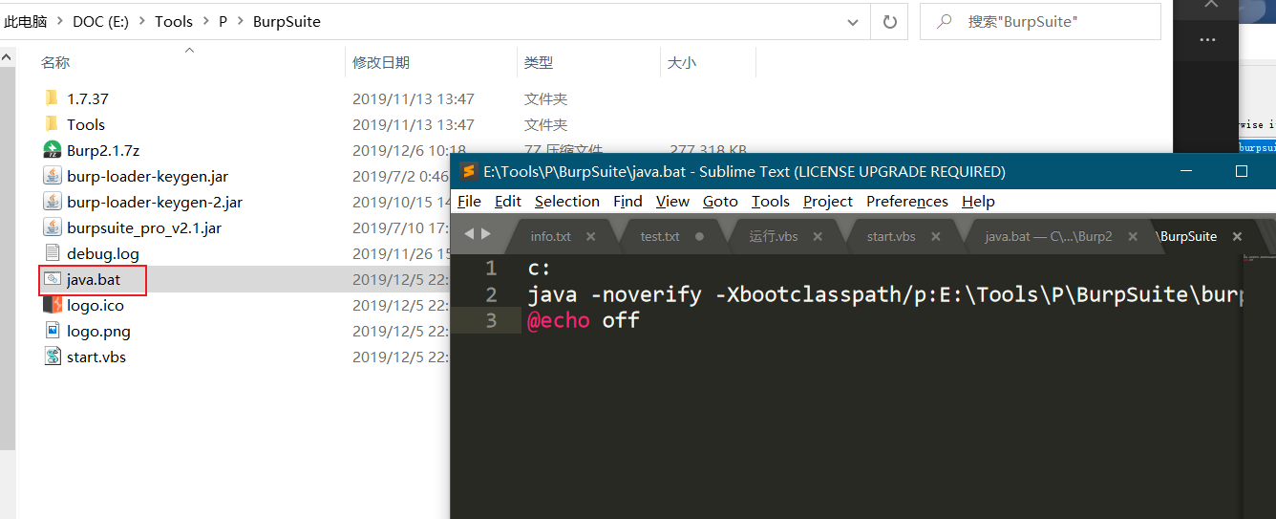Expand the chevron after P in path
This screenshot has width=1276, height=519.
tap(241, 21)
